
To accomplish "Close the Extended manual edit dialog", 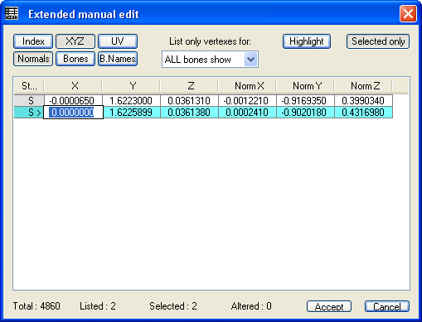I will click(408, 14).
